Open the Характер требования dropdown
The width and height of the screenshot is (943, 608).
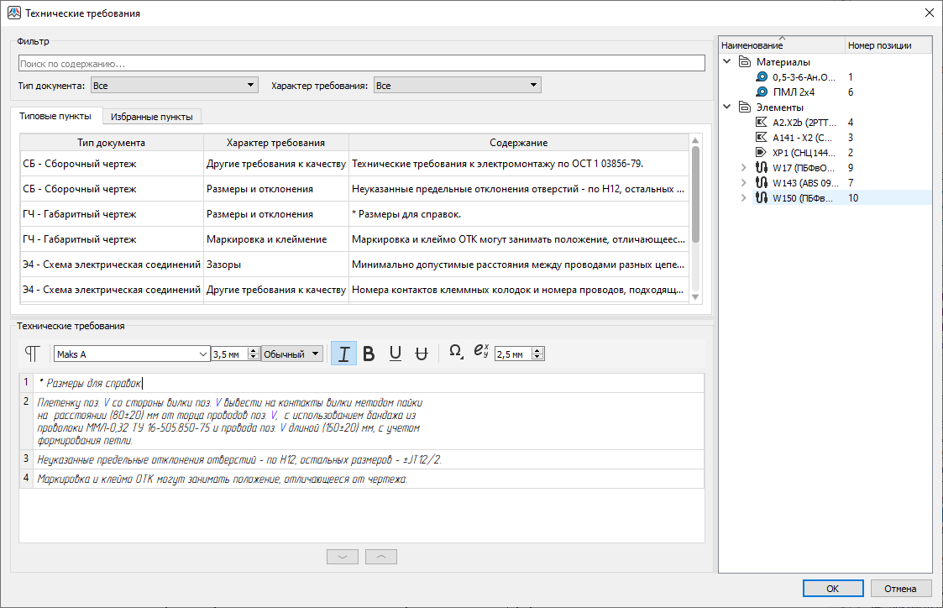pyautogui.click(x=457, y=86)
